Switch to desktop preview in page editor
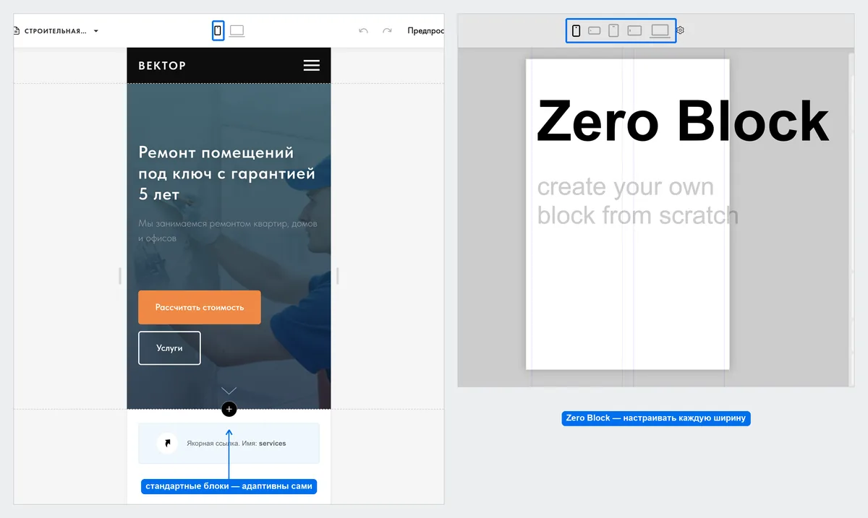The image size is (868, 518). click(237, 31)
